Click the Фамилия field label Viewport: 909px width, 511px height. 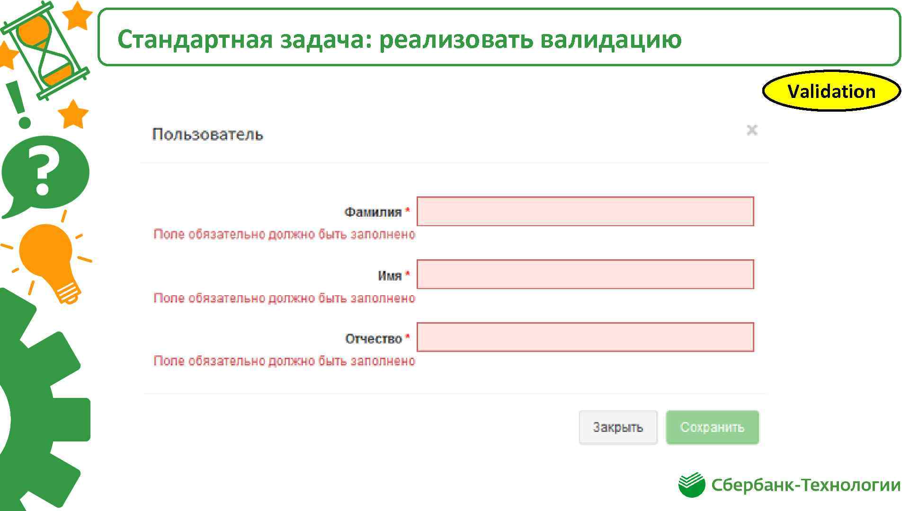click(373, 212)
